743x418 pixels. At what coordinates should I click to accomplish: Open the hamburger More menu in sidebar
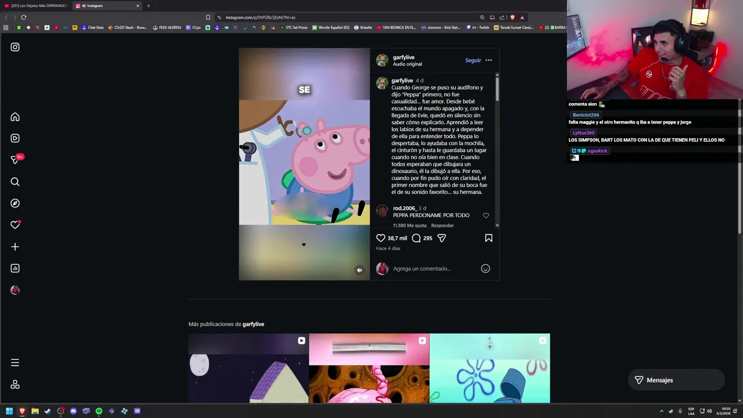tap(15, 363)
